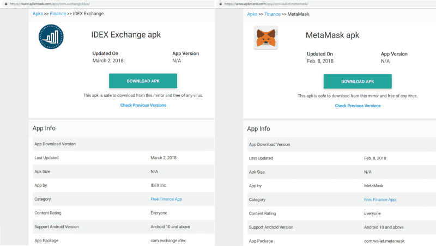Viewport: 436px width, 246px height.
Task: Click 'IDEX Exchange' breadcrumb text
Action: tap(88, 14)
